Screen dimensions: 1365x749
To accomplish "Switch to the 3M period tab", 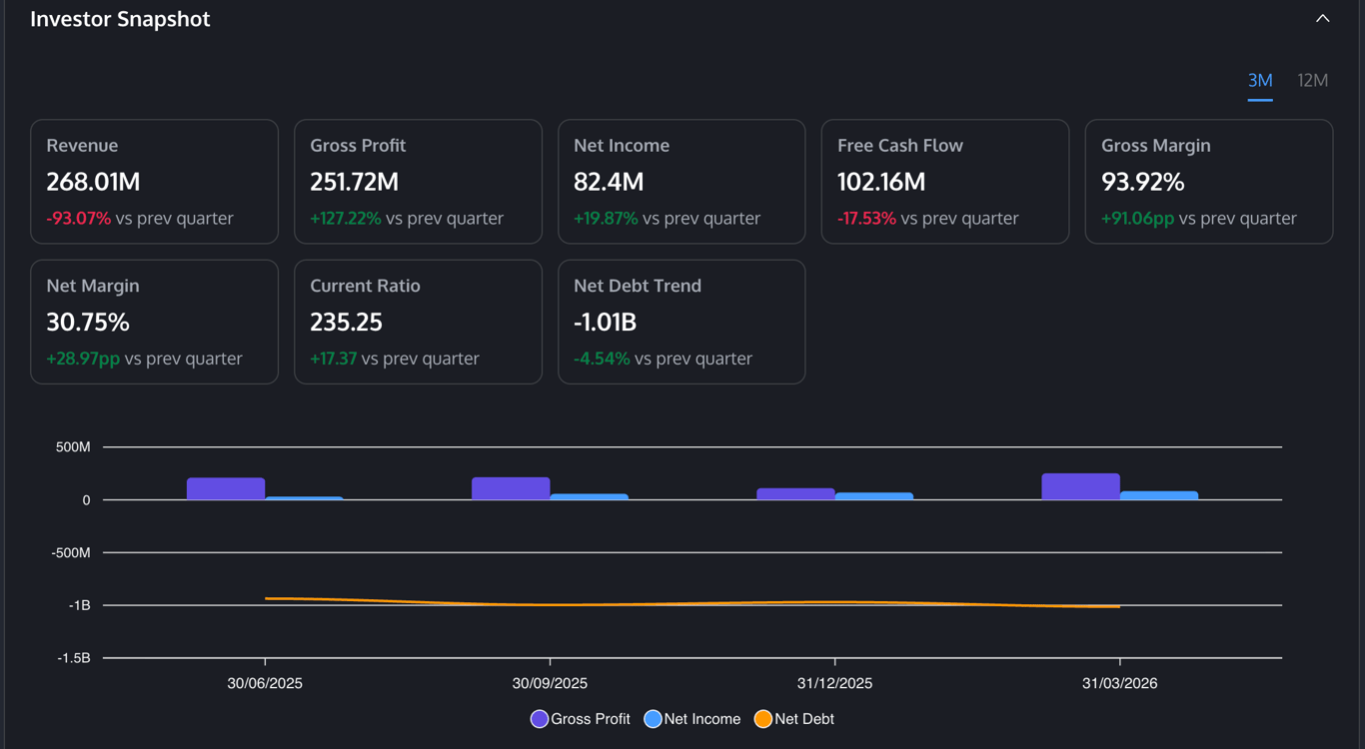I will 1260,80.
